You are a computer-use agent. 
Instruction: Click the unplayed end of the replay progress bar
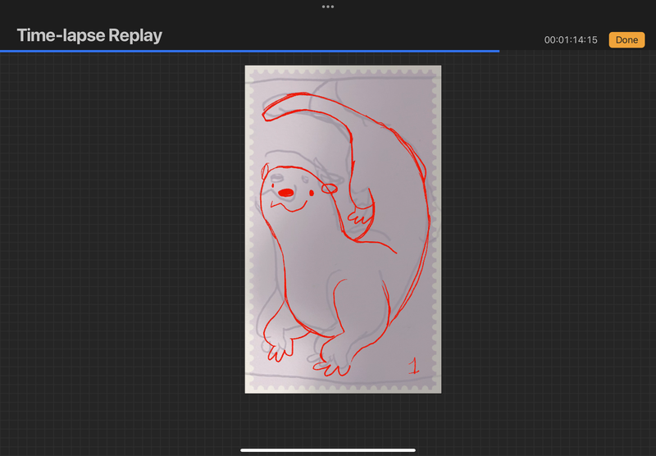coord(578,51)
